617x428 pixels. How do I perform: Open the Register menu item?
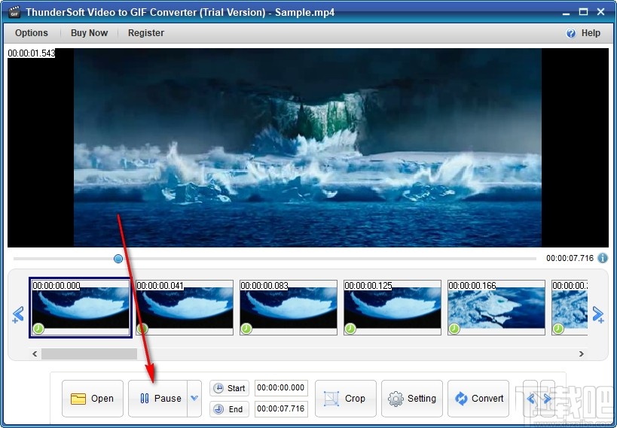point(146,33)
